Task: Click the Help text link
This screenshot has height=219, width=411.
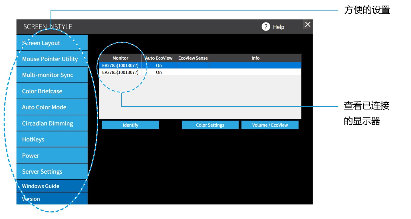Action: [279, 27]
